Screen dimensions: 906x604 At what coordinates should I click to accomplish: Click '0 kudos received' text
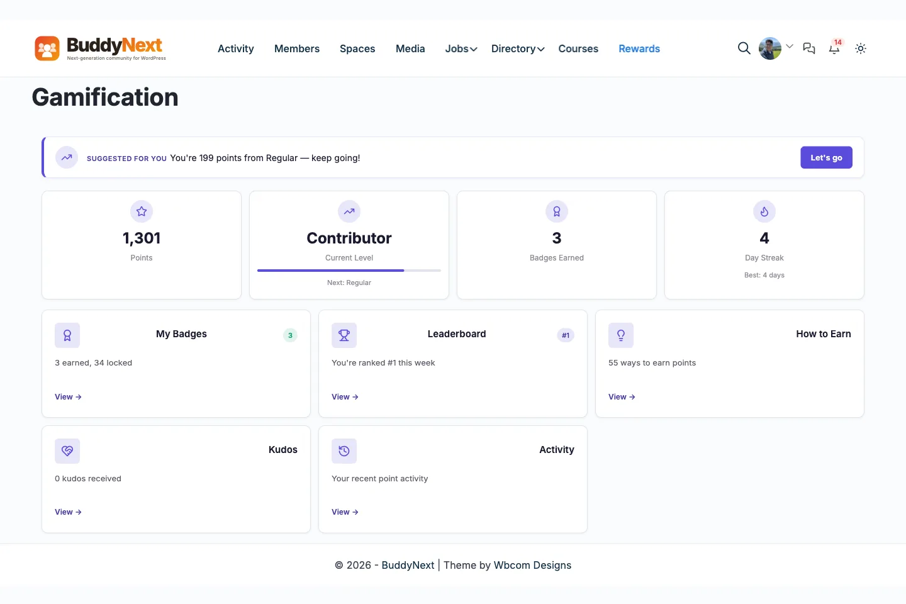(88, 479)
